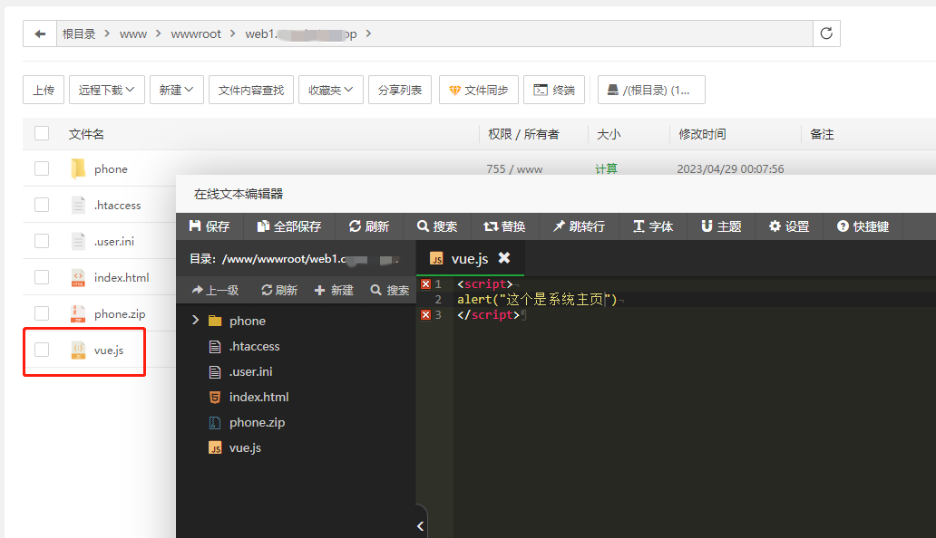
Task: Open the editor search tool
Action: (x=437, y=226)
